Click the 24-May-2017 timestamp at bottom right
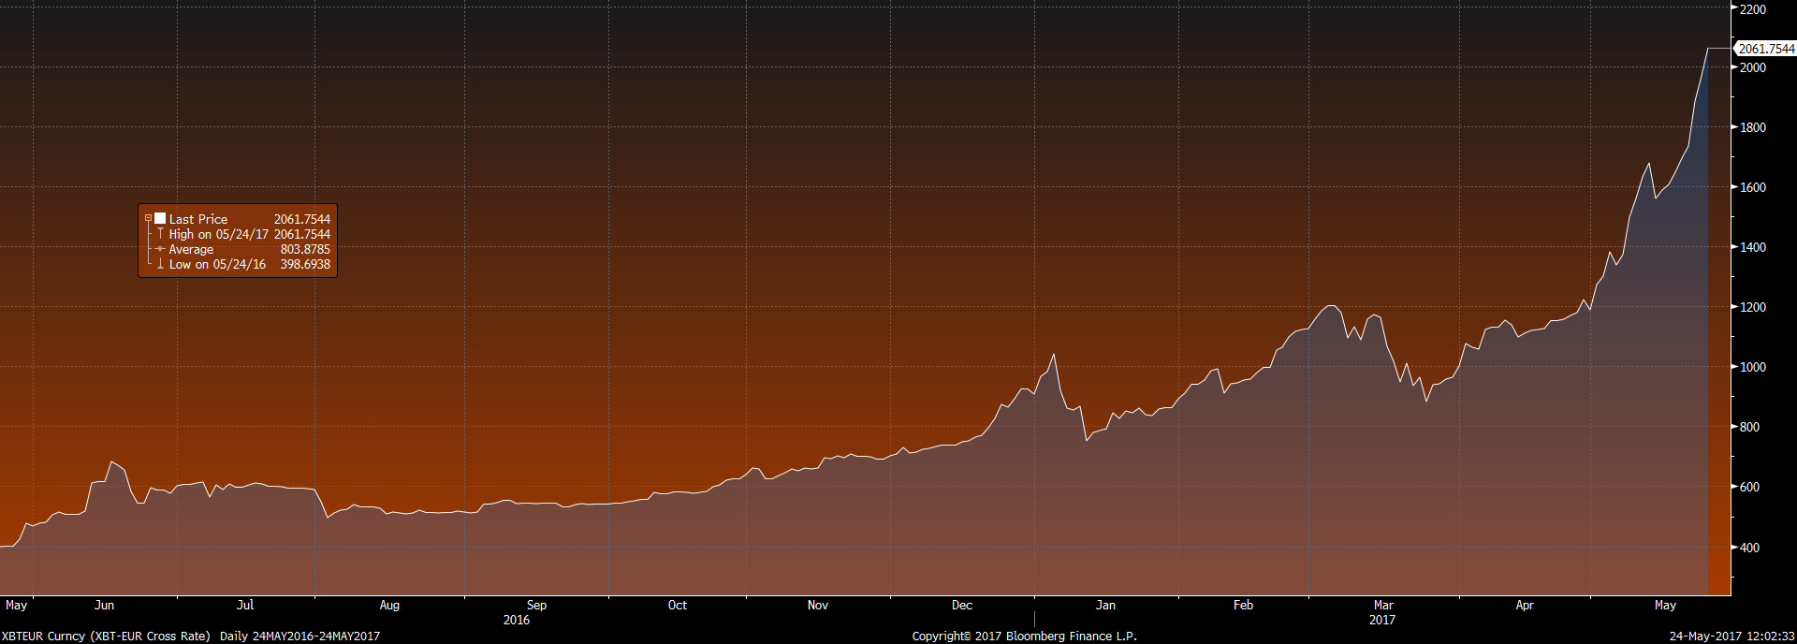The height and width of the screenshot is (644, 1797). tap(1731, 636)
